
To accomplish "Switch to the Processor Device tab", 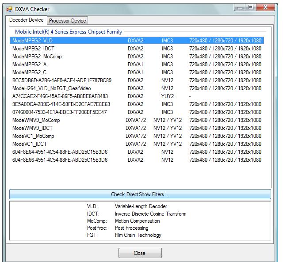I will tap(68, 21).
